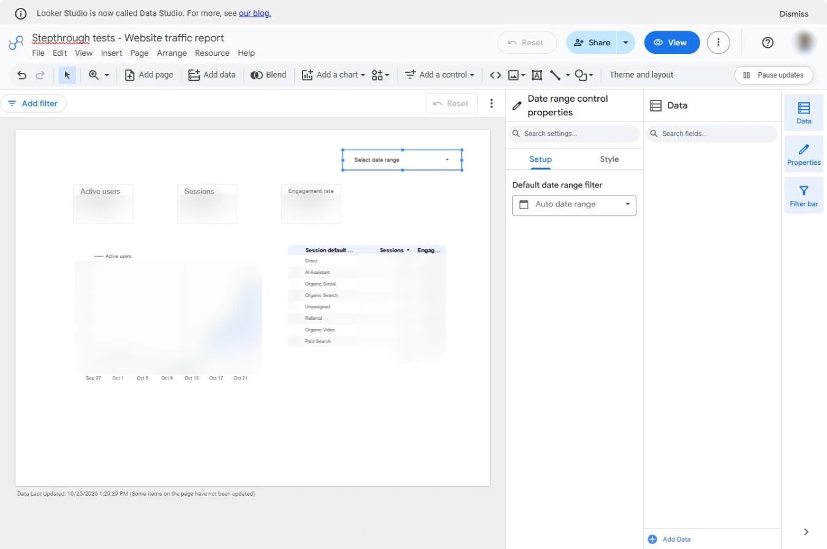Click the Add filter button
Viewport: 827px width, 549px height.
click(x=33, y=104)
